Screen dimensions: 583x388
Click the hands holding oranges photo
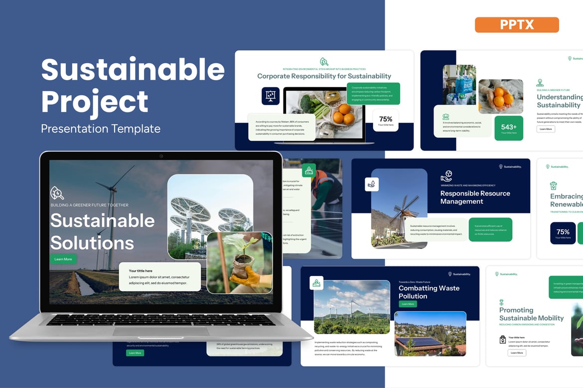(501, 96)
